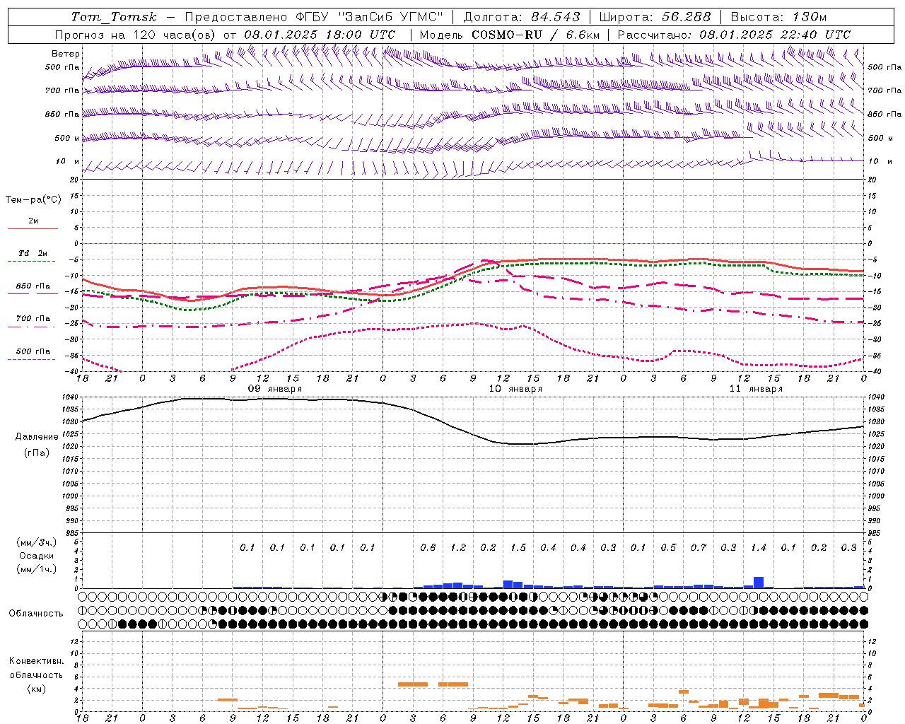905x724 pixels.
Task: Select the 09 января date label
Action: (275, 389)
